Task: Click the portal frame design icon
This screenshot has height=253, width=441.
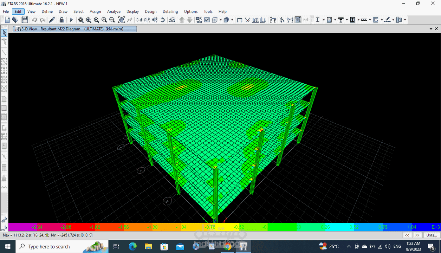Action: pyautogui.click(x=273, y=20)
